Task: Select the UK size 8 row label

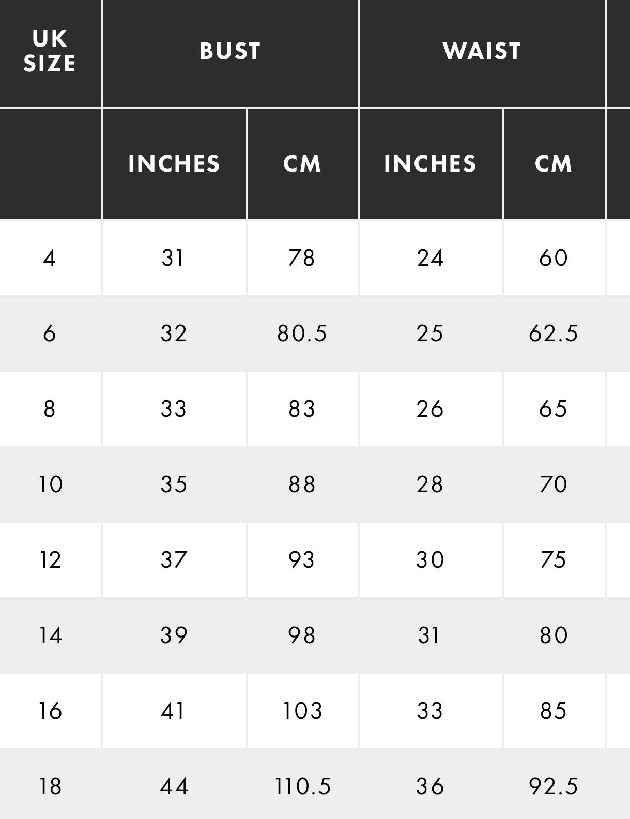Action: 50,409
